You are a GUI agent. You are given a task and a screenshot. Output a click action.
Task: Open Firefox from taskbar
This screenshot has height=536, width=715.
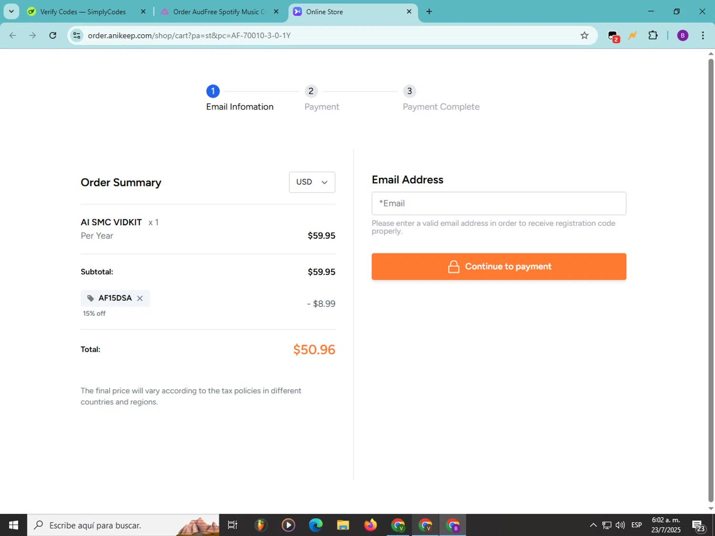click(370, 525)
